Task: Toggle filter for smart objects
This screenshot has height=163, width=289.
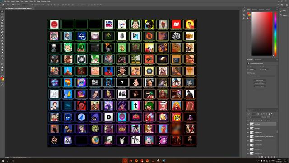Action: point(269,114)
